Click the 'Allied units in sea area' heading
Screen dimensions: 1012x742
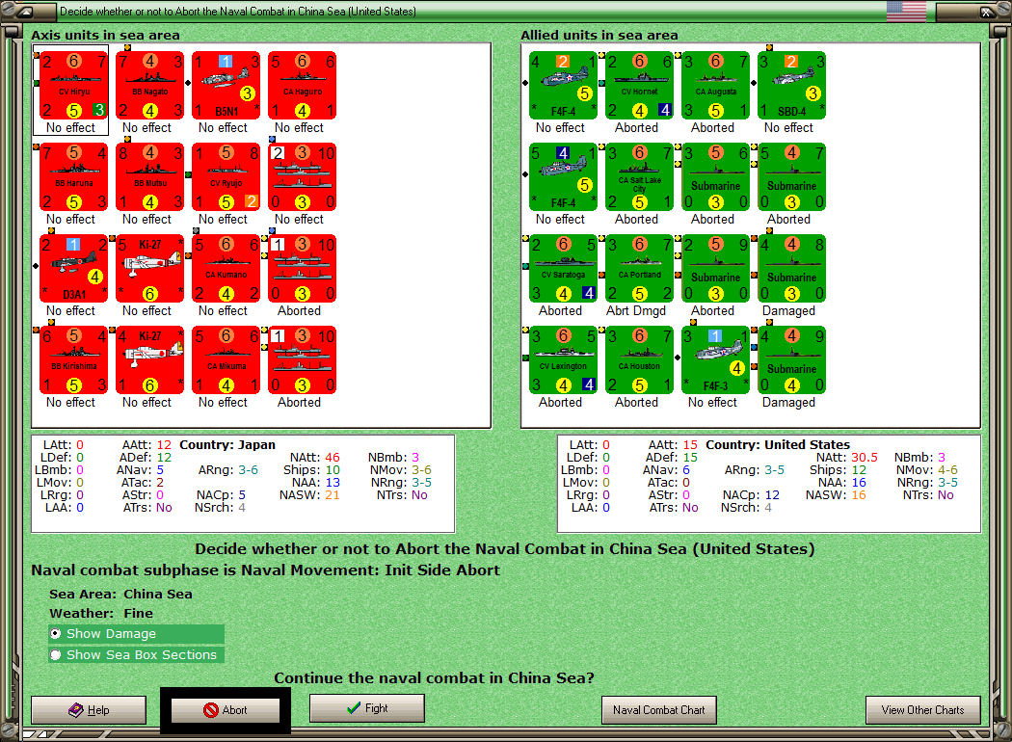pos(599,35)
